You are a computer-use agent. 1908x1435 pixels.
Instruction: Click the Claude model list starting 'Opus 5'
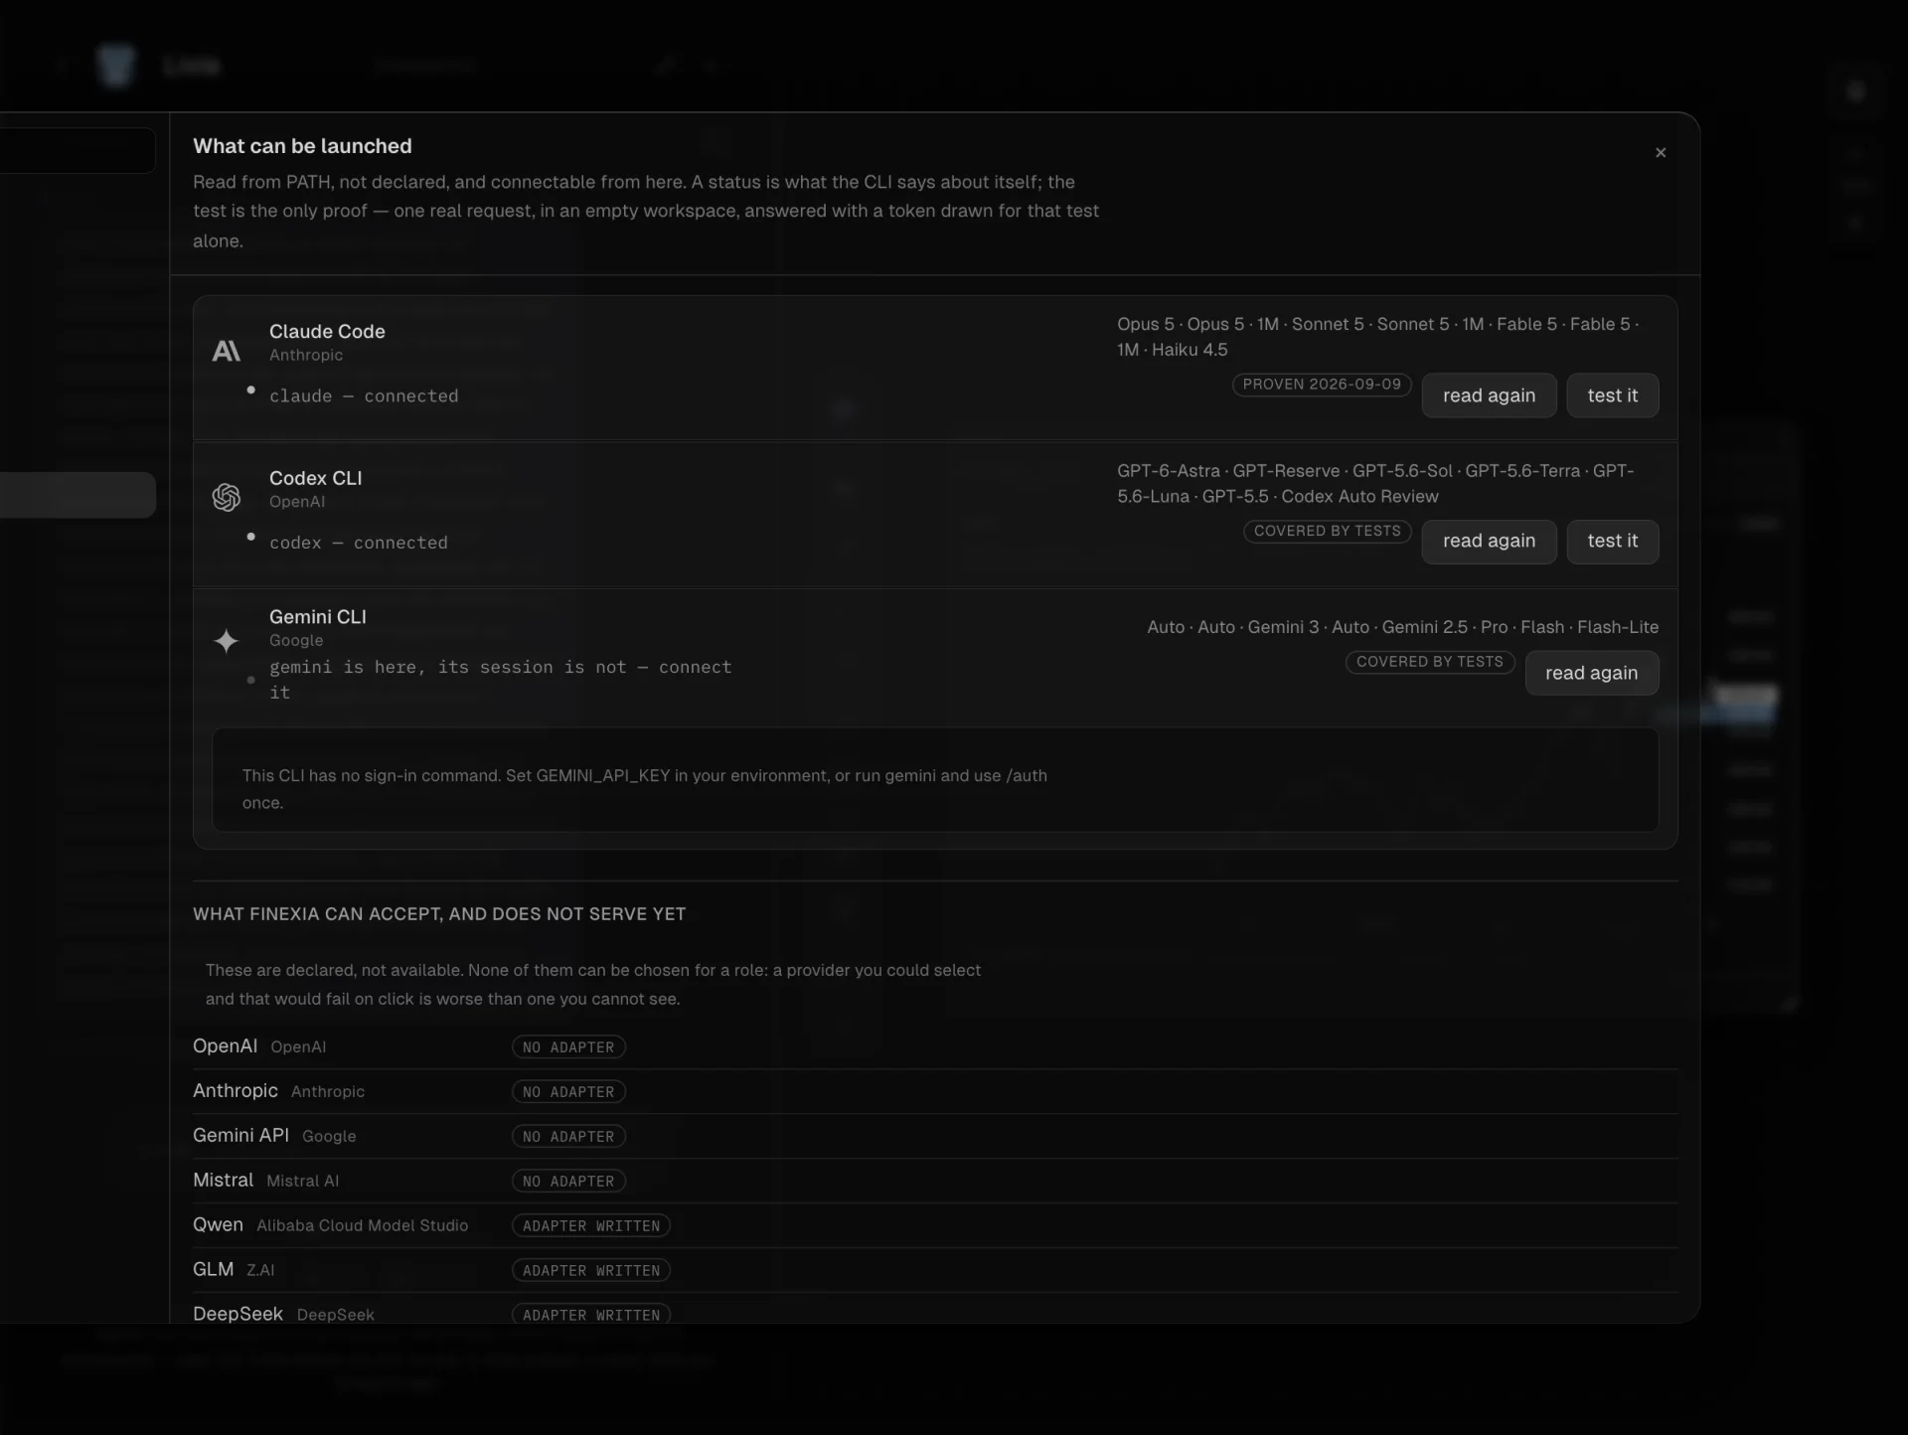1378,337
